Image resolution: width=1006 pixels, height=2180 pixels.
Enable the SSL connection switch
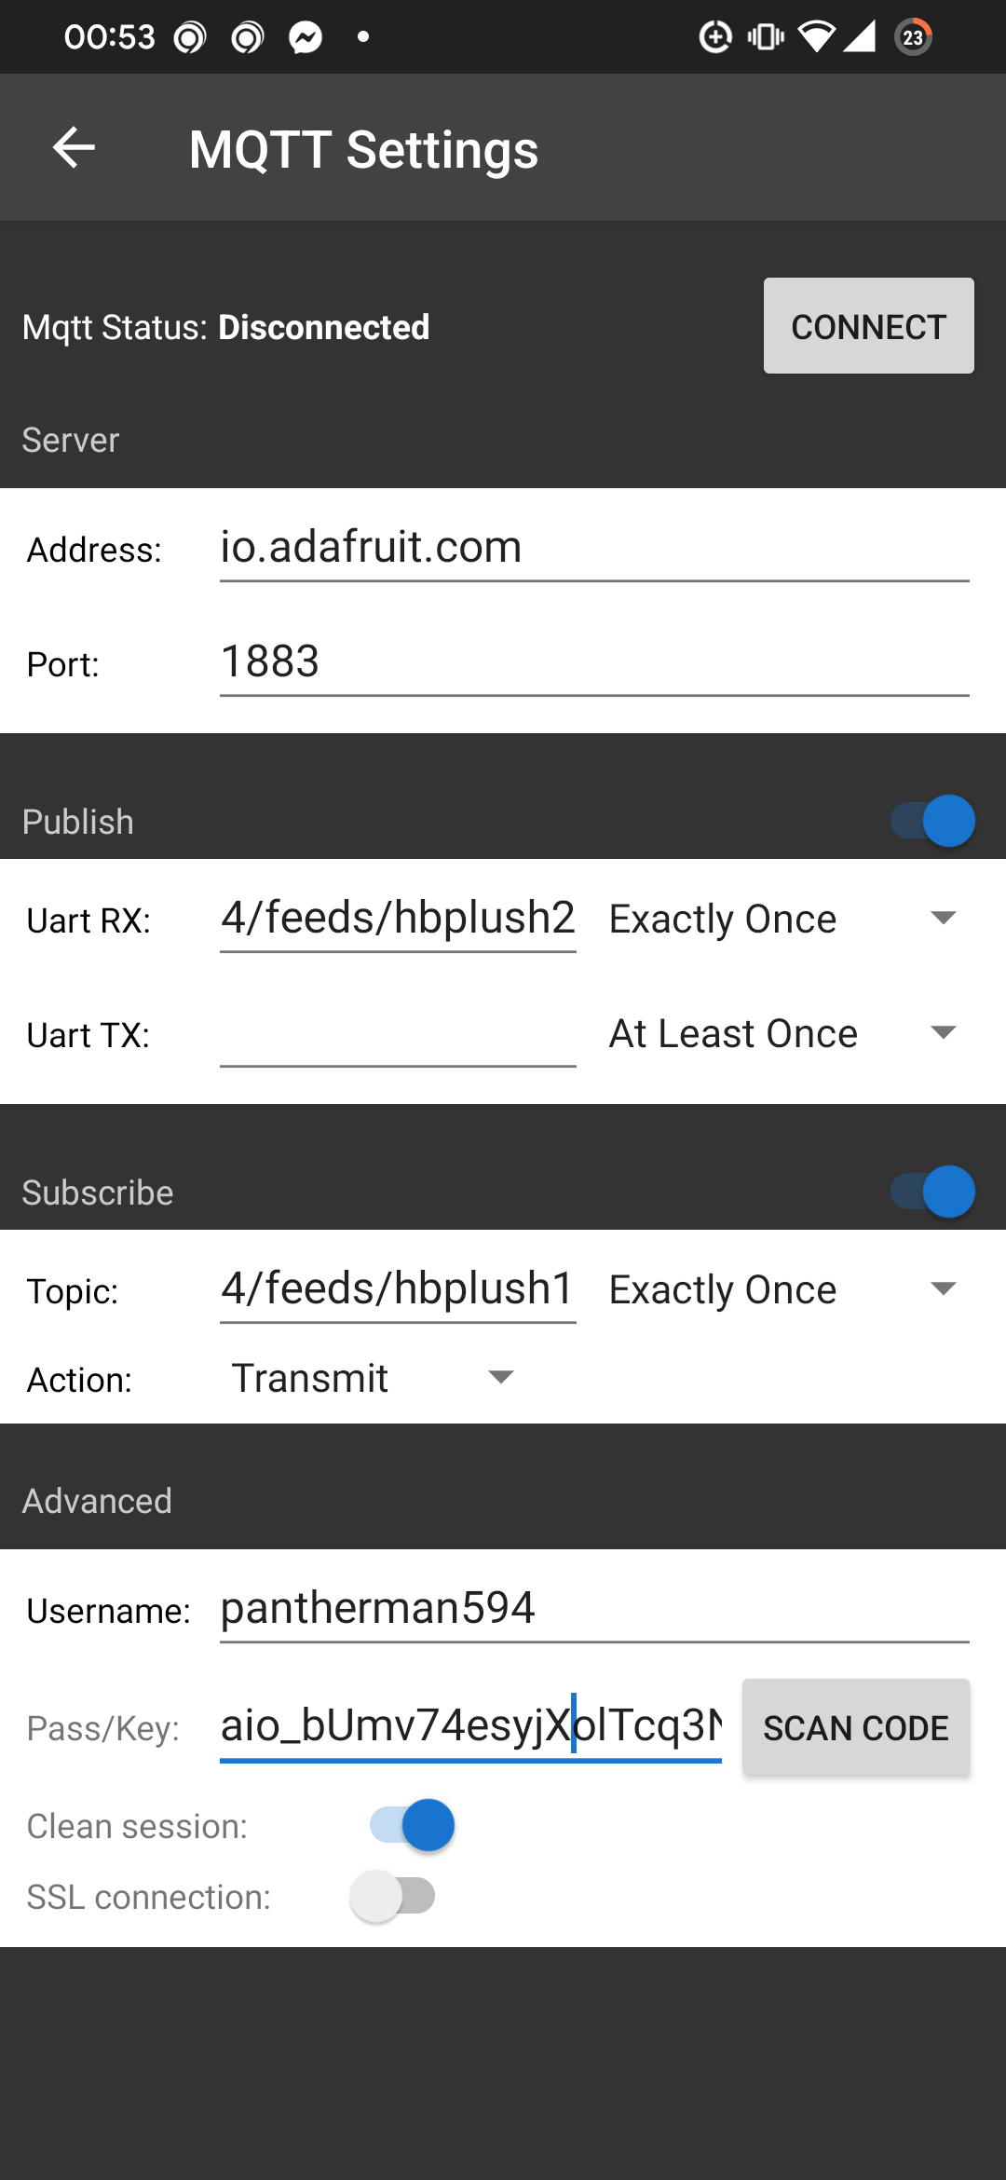392,1896
